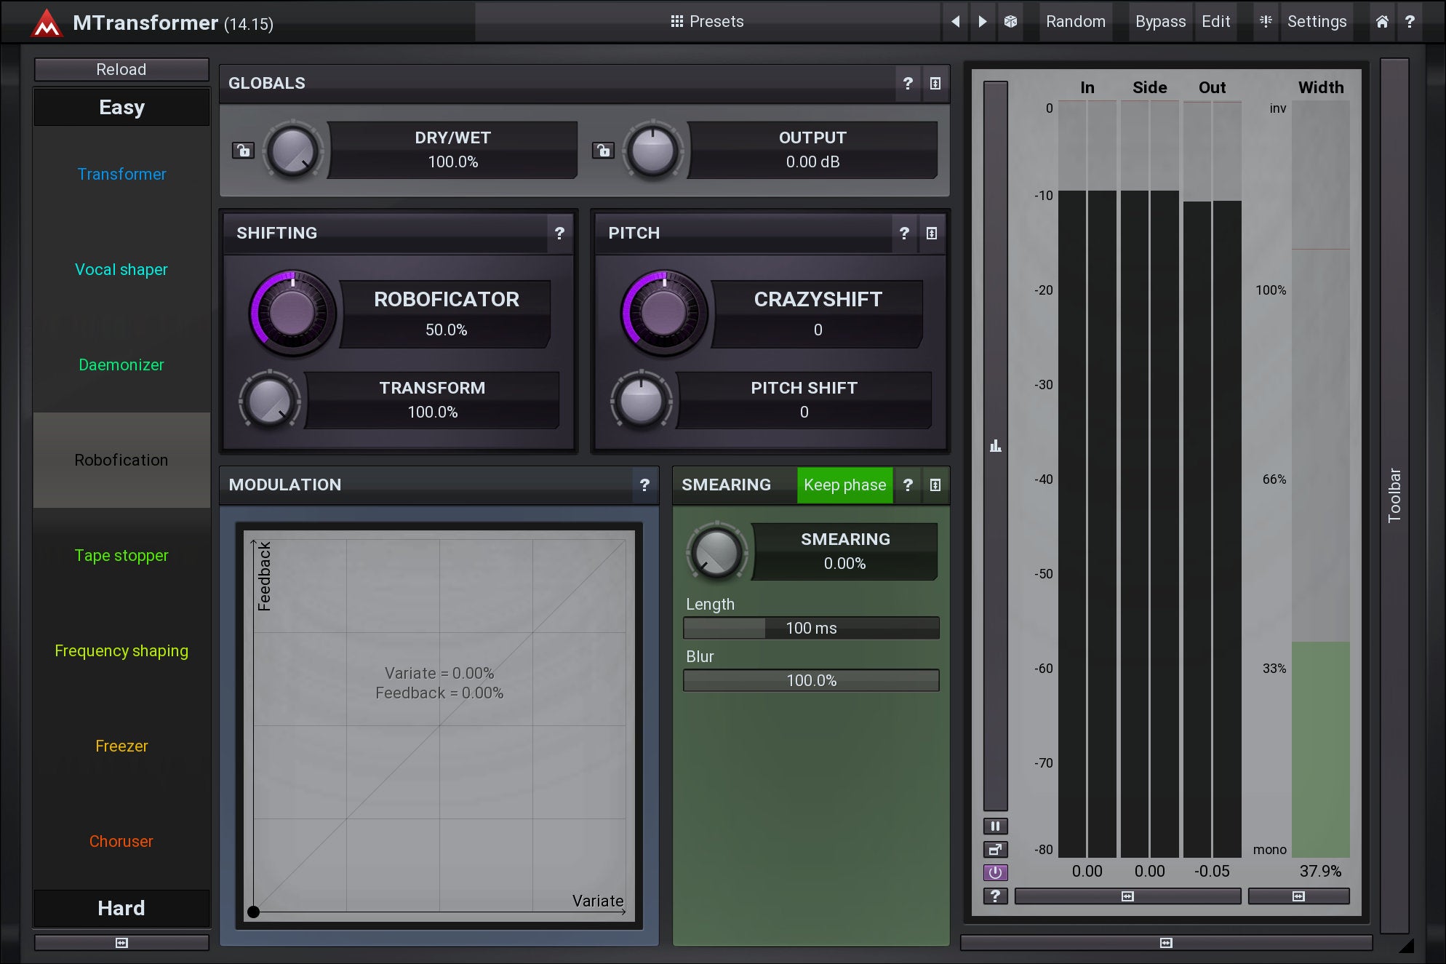Open the home icon in title bar

point(1382,22)
